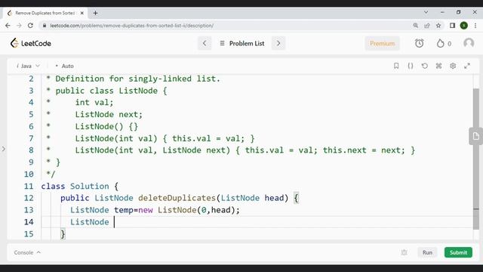Click line number 11 in the gutter
Image resolution: width=483 pixels, height=272 pixels.
point(29,187)
